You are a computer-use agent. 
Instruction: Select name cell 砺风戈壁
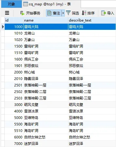pos(46,105)
